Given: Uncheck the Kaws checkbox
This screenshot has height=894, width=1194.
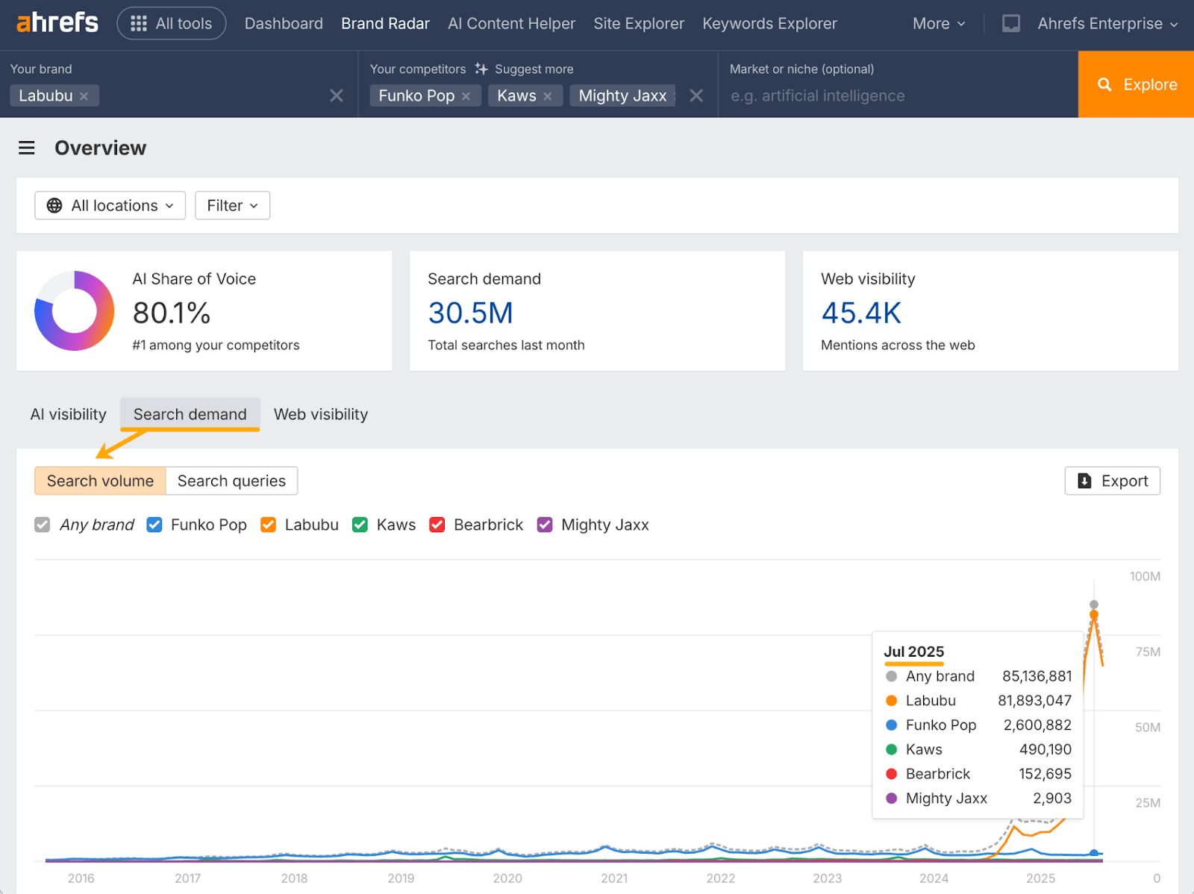Looking at the screenshot, I should tap(360, 525).
